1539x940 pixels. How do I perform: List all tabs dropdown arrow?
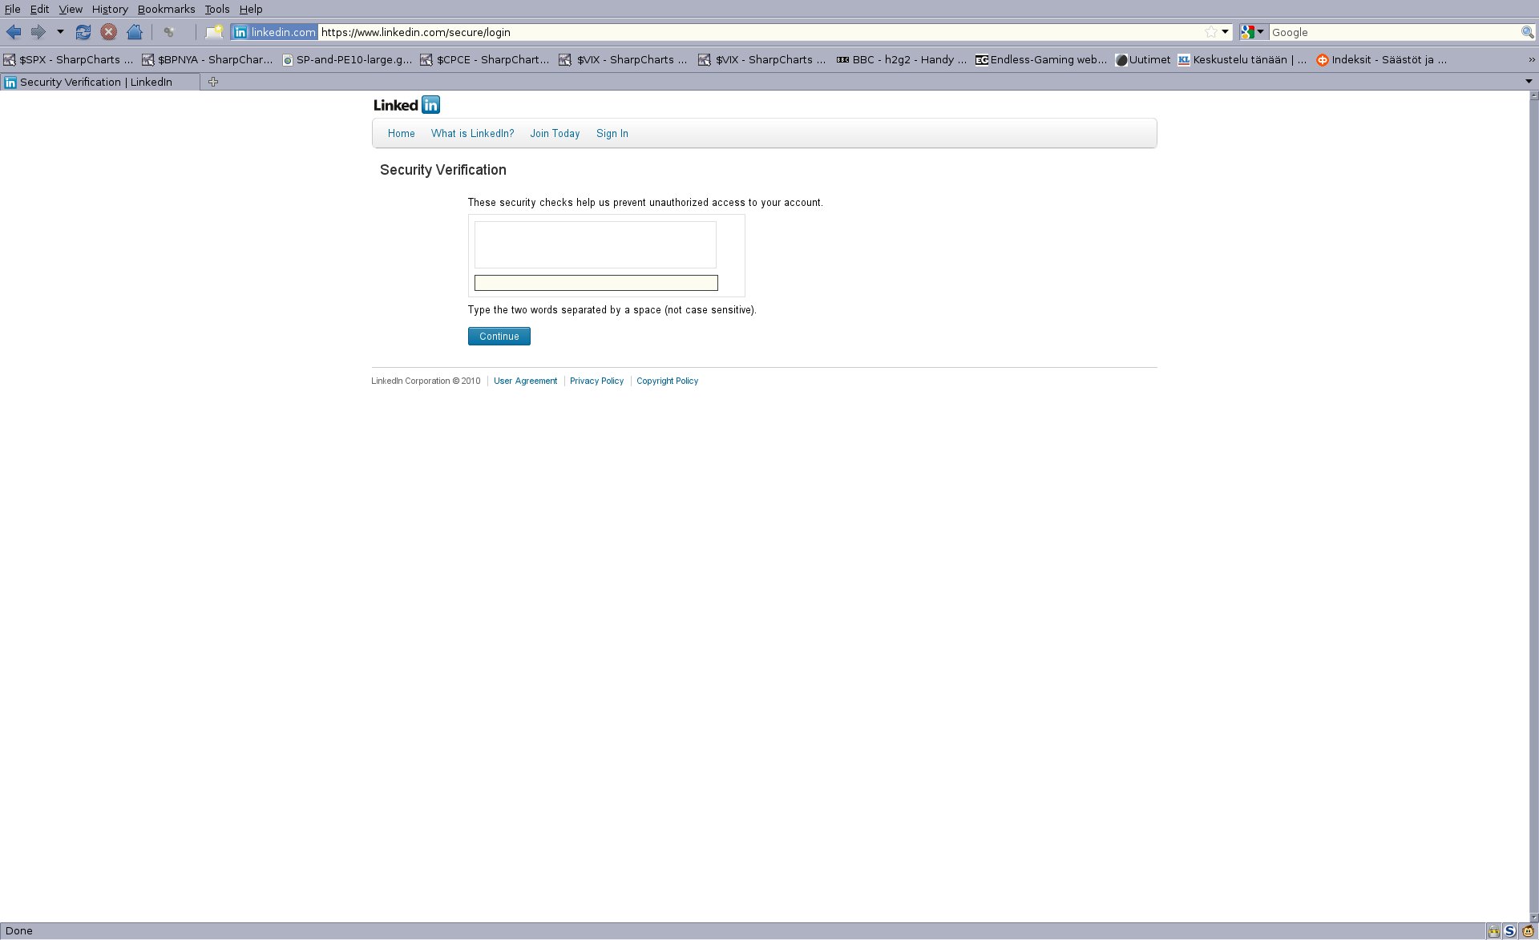[1528, 82]
